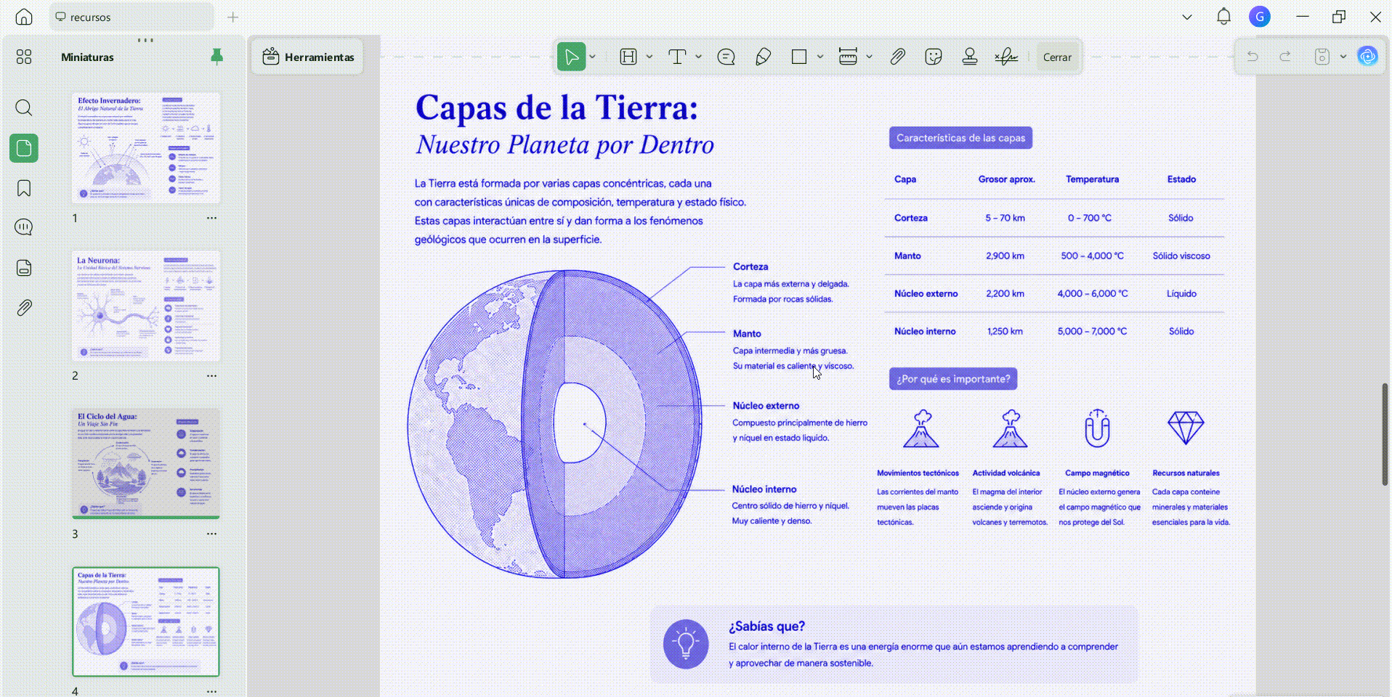This screenshot has width=1392, height=697.
Task: Open the sticker tool
Action: coord(934,57)
